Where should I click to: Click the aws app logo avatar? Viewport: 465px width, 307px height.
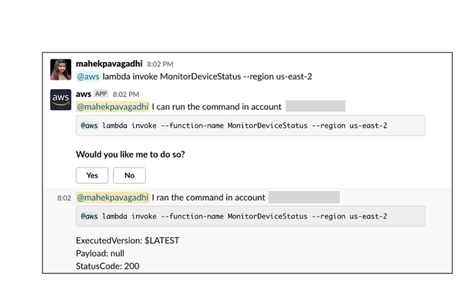[60, 100]
